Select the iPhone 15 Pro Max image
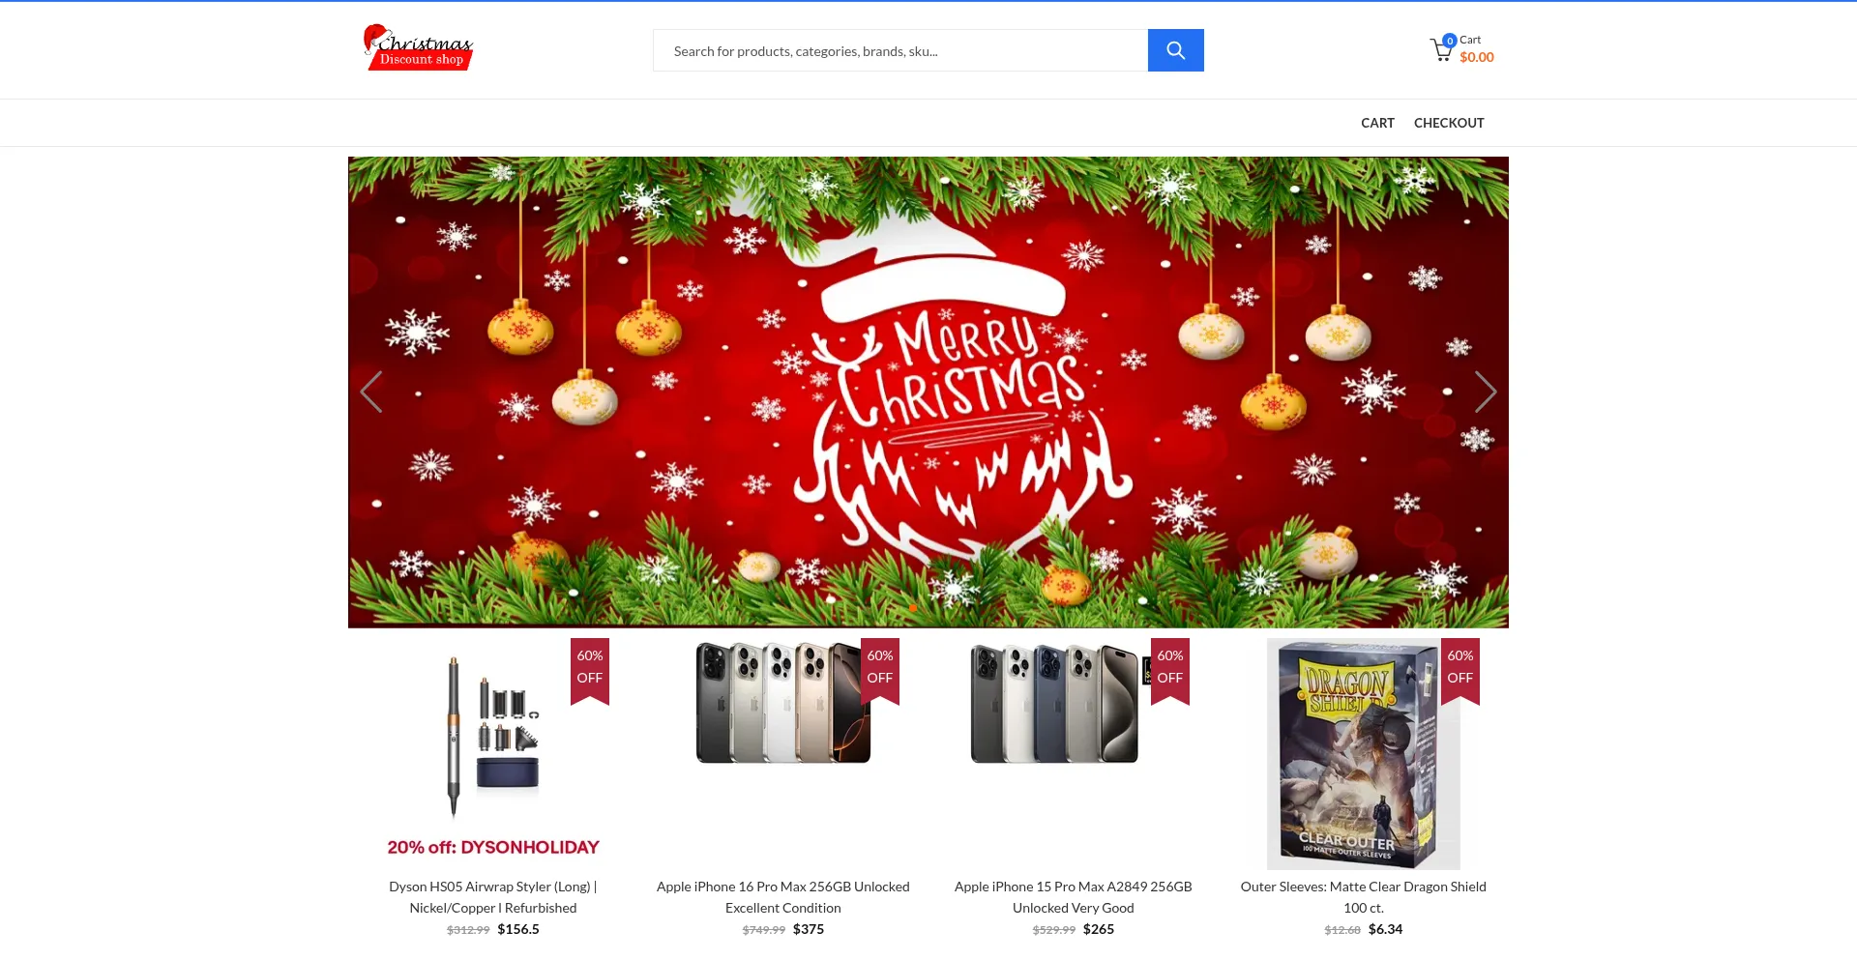 1055,704
